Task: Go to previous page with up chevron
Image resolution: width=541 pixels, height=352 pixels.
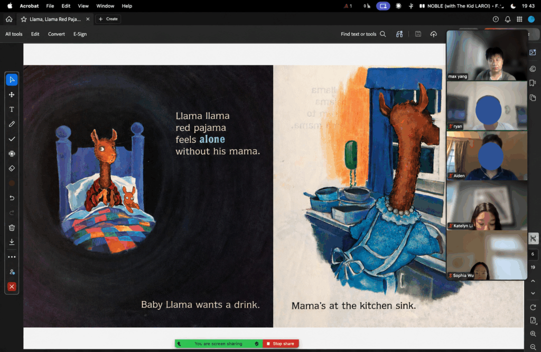Action: pyautogui.click(x=533, y=281)
